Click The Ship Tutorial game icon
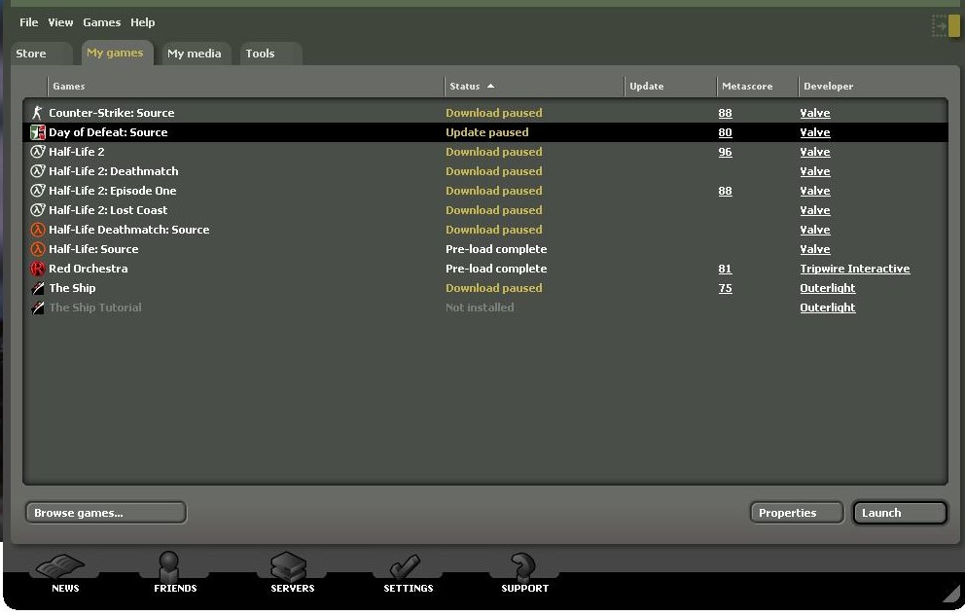Screen dimensions: 965x615 pos(38,307)
